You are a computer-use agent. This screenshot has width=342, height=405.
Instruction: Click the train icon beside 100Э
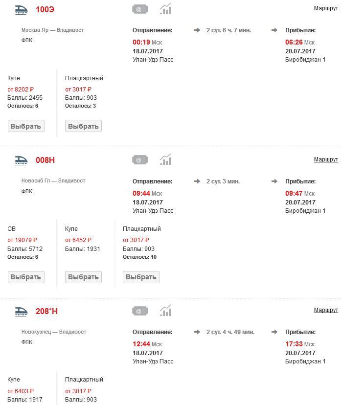coord(21,10)
